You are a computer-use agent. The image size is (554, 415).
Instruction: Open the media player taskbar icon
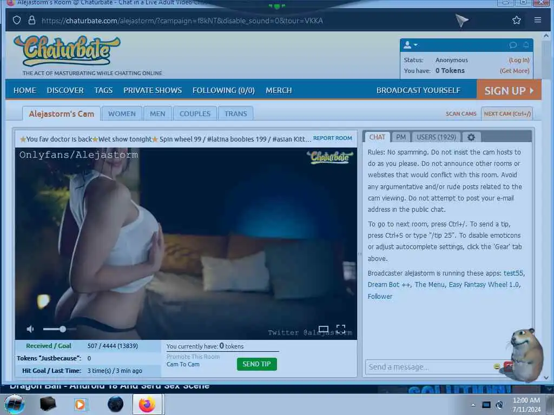(x=80, y=404)
